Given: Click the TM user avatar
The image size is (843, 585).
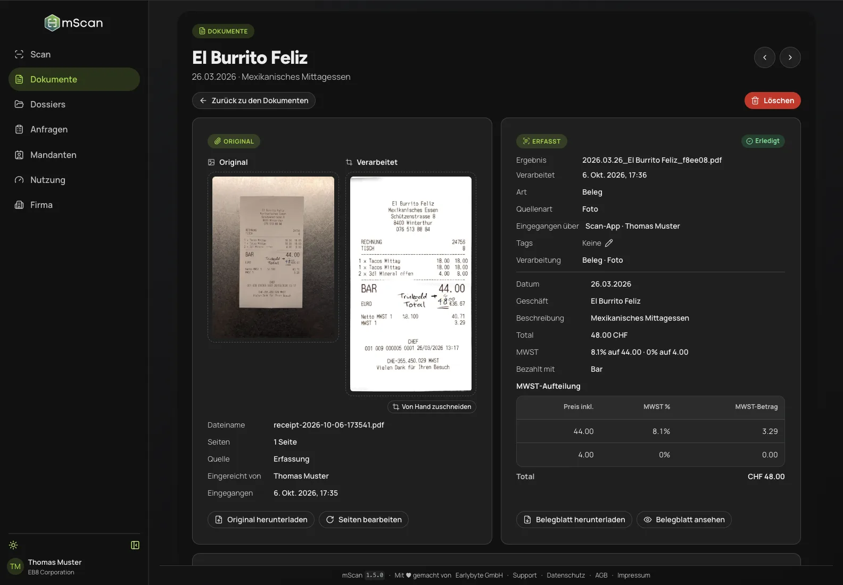Looking at the screenshot, I should point(15,566).
